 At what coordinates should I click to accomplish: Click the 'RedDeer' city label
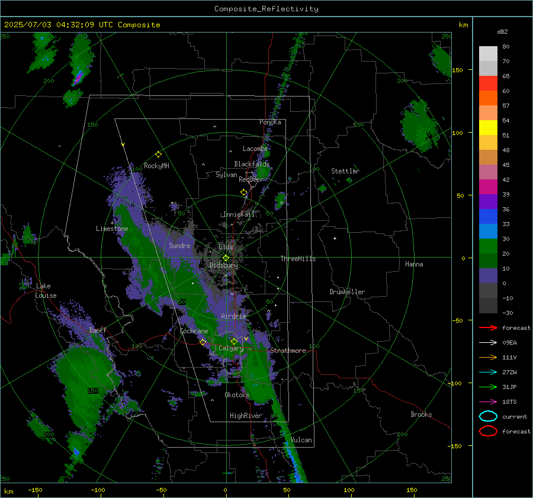pos(251,179)
